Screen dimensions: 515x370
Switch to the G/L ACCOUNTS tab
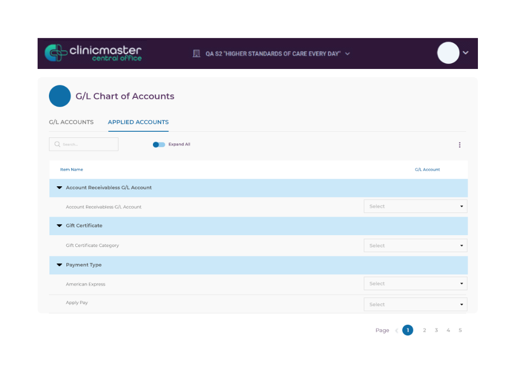point(71,122)
